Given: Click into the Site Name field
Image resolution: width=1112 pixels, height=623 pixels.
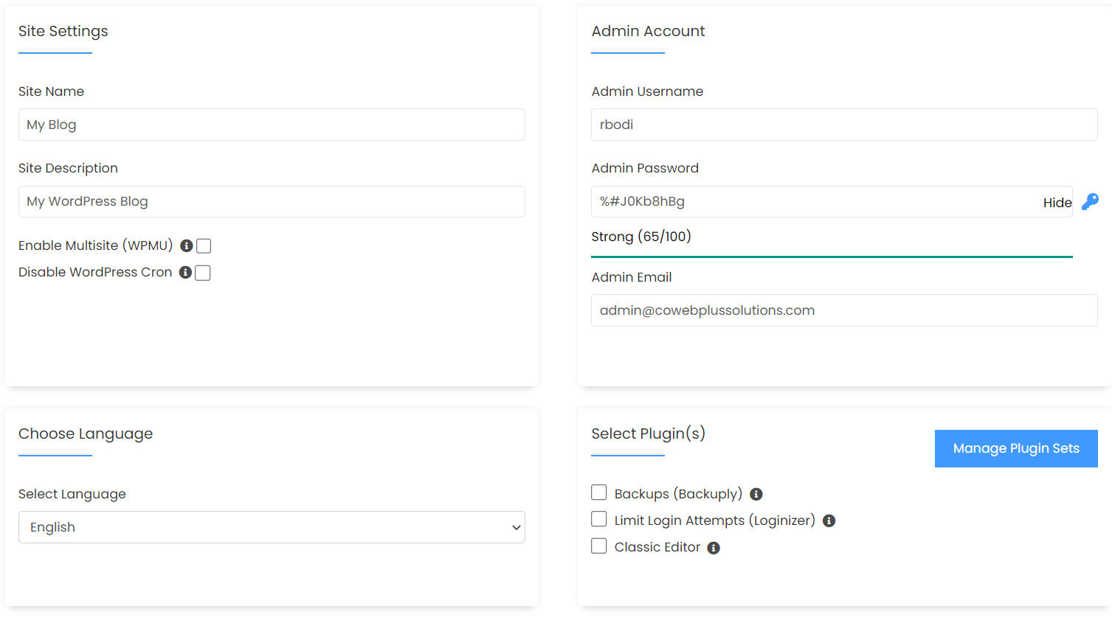Looking at the screenshot, I should pos(272,125).
